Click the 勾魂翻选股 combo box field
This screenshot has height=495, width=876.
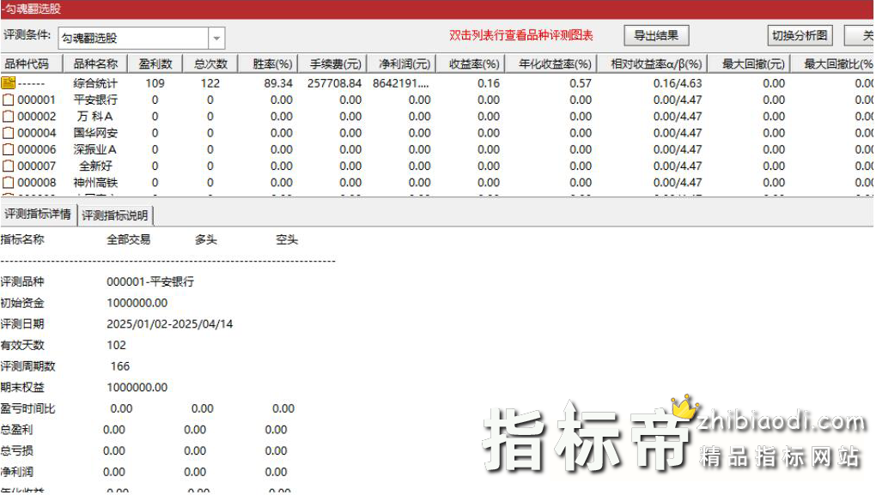[132, 38]
